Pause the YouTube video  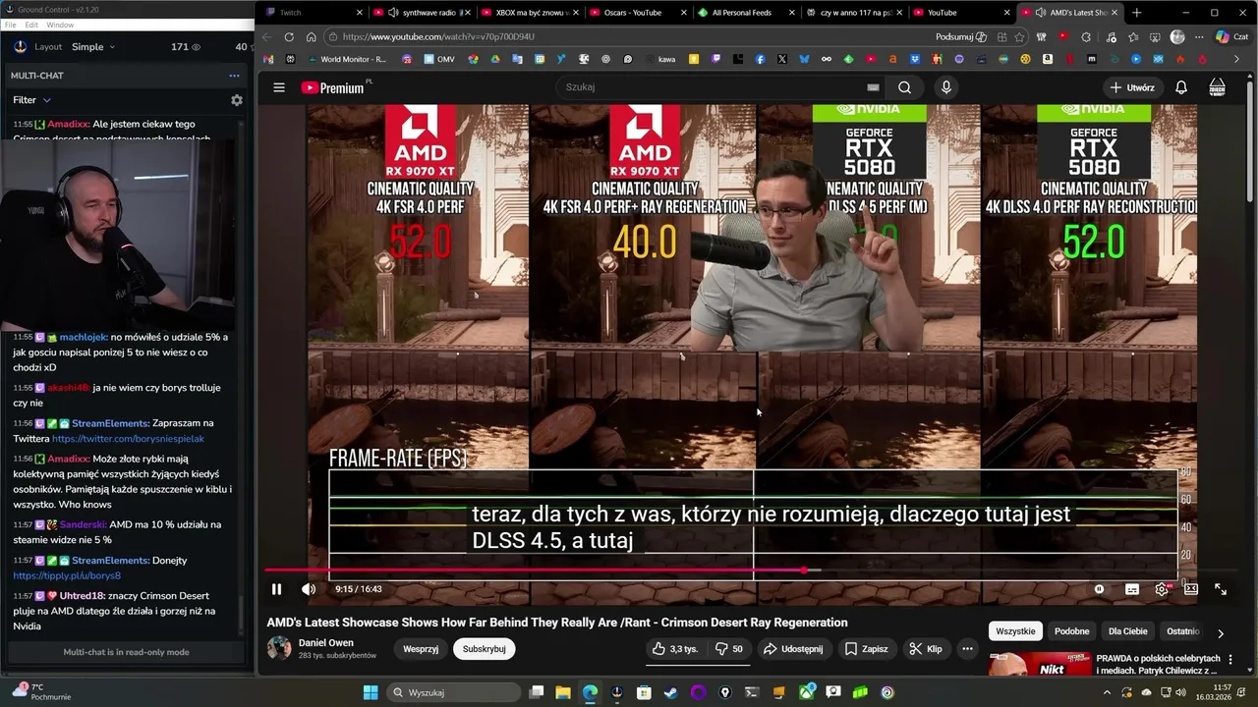tap(276, 589)
